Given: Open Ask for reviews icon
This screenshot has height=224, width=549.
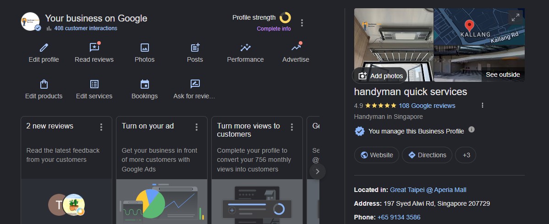Looking at the screenshot, I should pyautogui.click(x=195, y=84).
